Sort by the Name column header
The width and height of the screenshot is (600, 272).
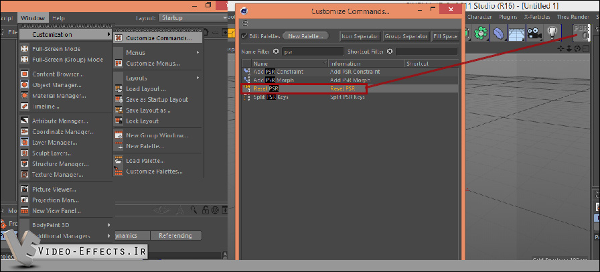(x=290, y=64)
